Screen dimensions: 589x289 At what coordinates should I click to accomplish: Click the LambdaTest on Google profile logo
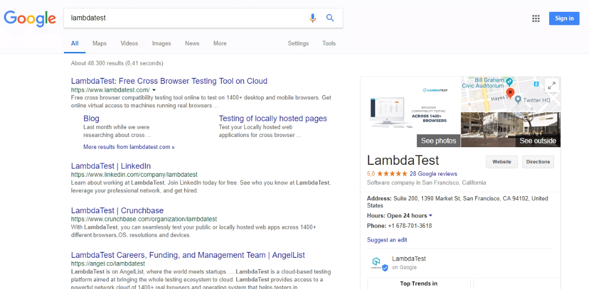pos(379,263)
